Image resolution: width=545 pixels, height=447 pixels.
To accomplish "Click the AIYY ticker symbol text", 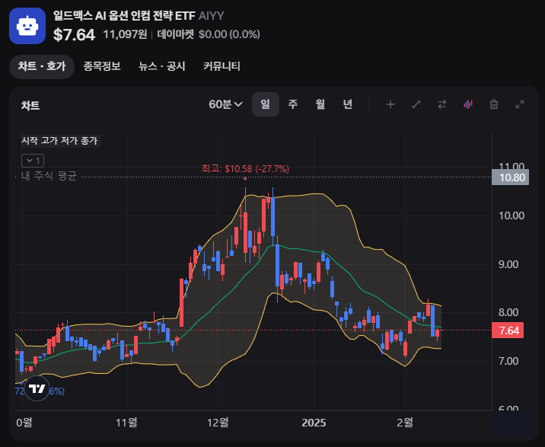I will point(212,16).
